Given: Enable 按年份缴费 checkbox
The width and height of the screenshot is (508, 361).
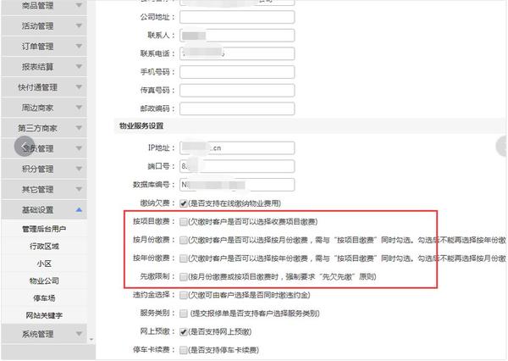Looking at the screenshot, I should point(184,258).
